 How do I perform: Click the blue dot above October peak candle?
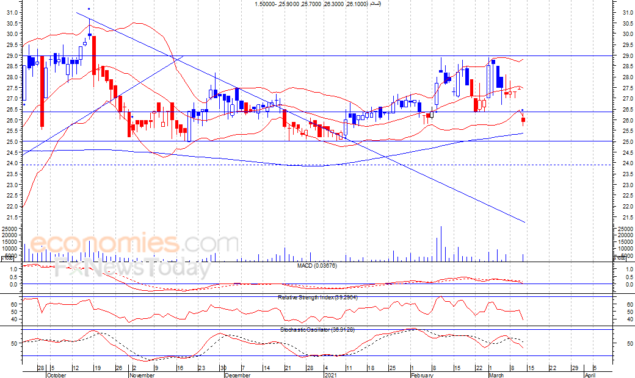click(89, 9)
